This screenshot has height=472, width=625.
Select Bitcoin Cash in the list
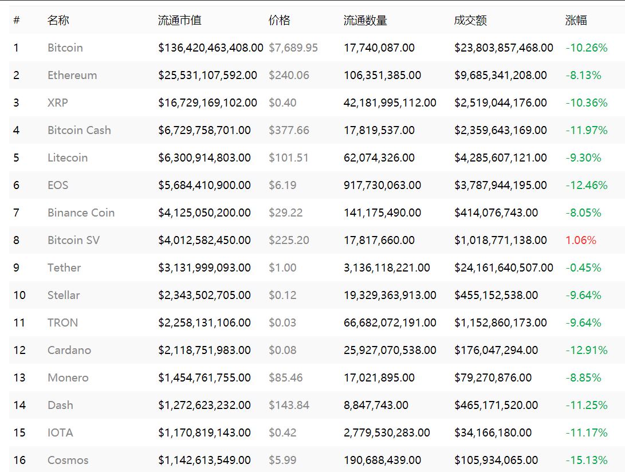click(x=79, y=131)
